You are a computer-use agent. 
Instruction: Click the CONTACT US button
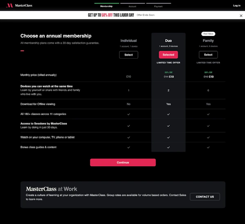pos(205,197)
